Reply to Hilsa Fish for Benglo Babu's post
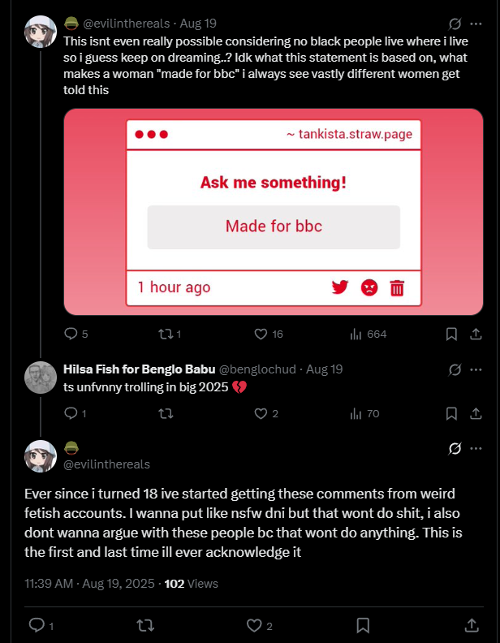This screenshot has height=643, width=500. (71, 413)
